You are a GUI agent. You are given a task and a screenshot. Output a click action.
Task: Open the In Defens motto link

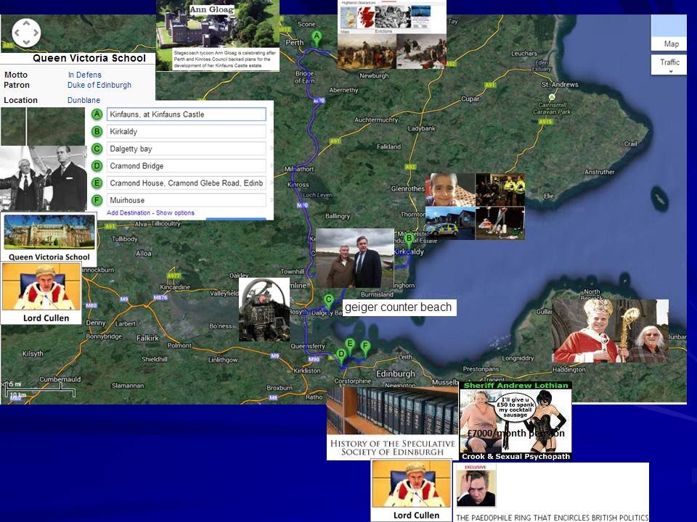(84, 75)
